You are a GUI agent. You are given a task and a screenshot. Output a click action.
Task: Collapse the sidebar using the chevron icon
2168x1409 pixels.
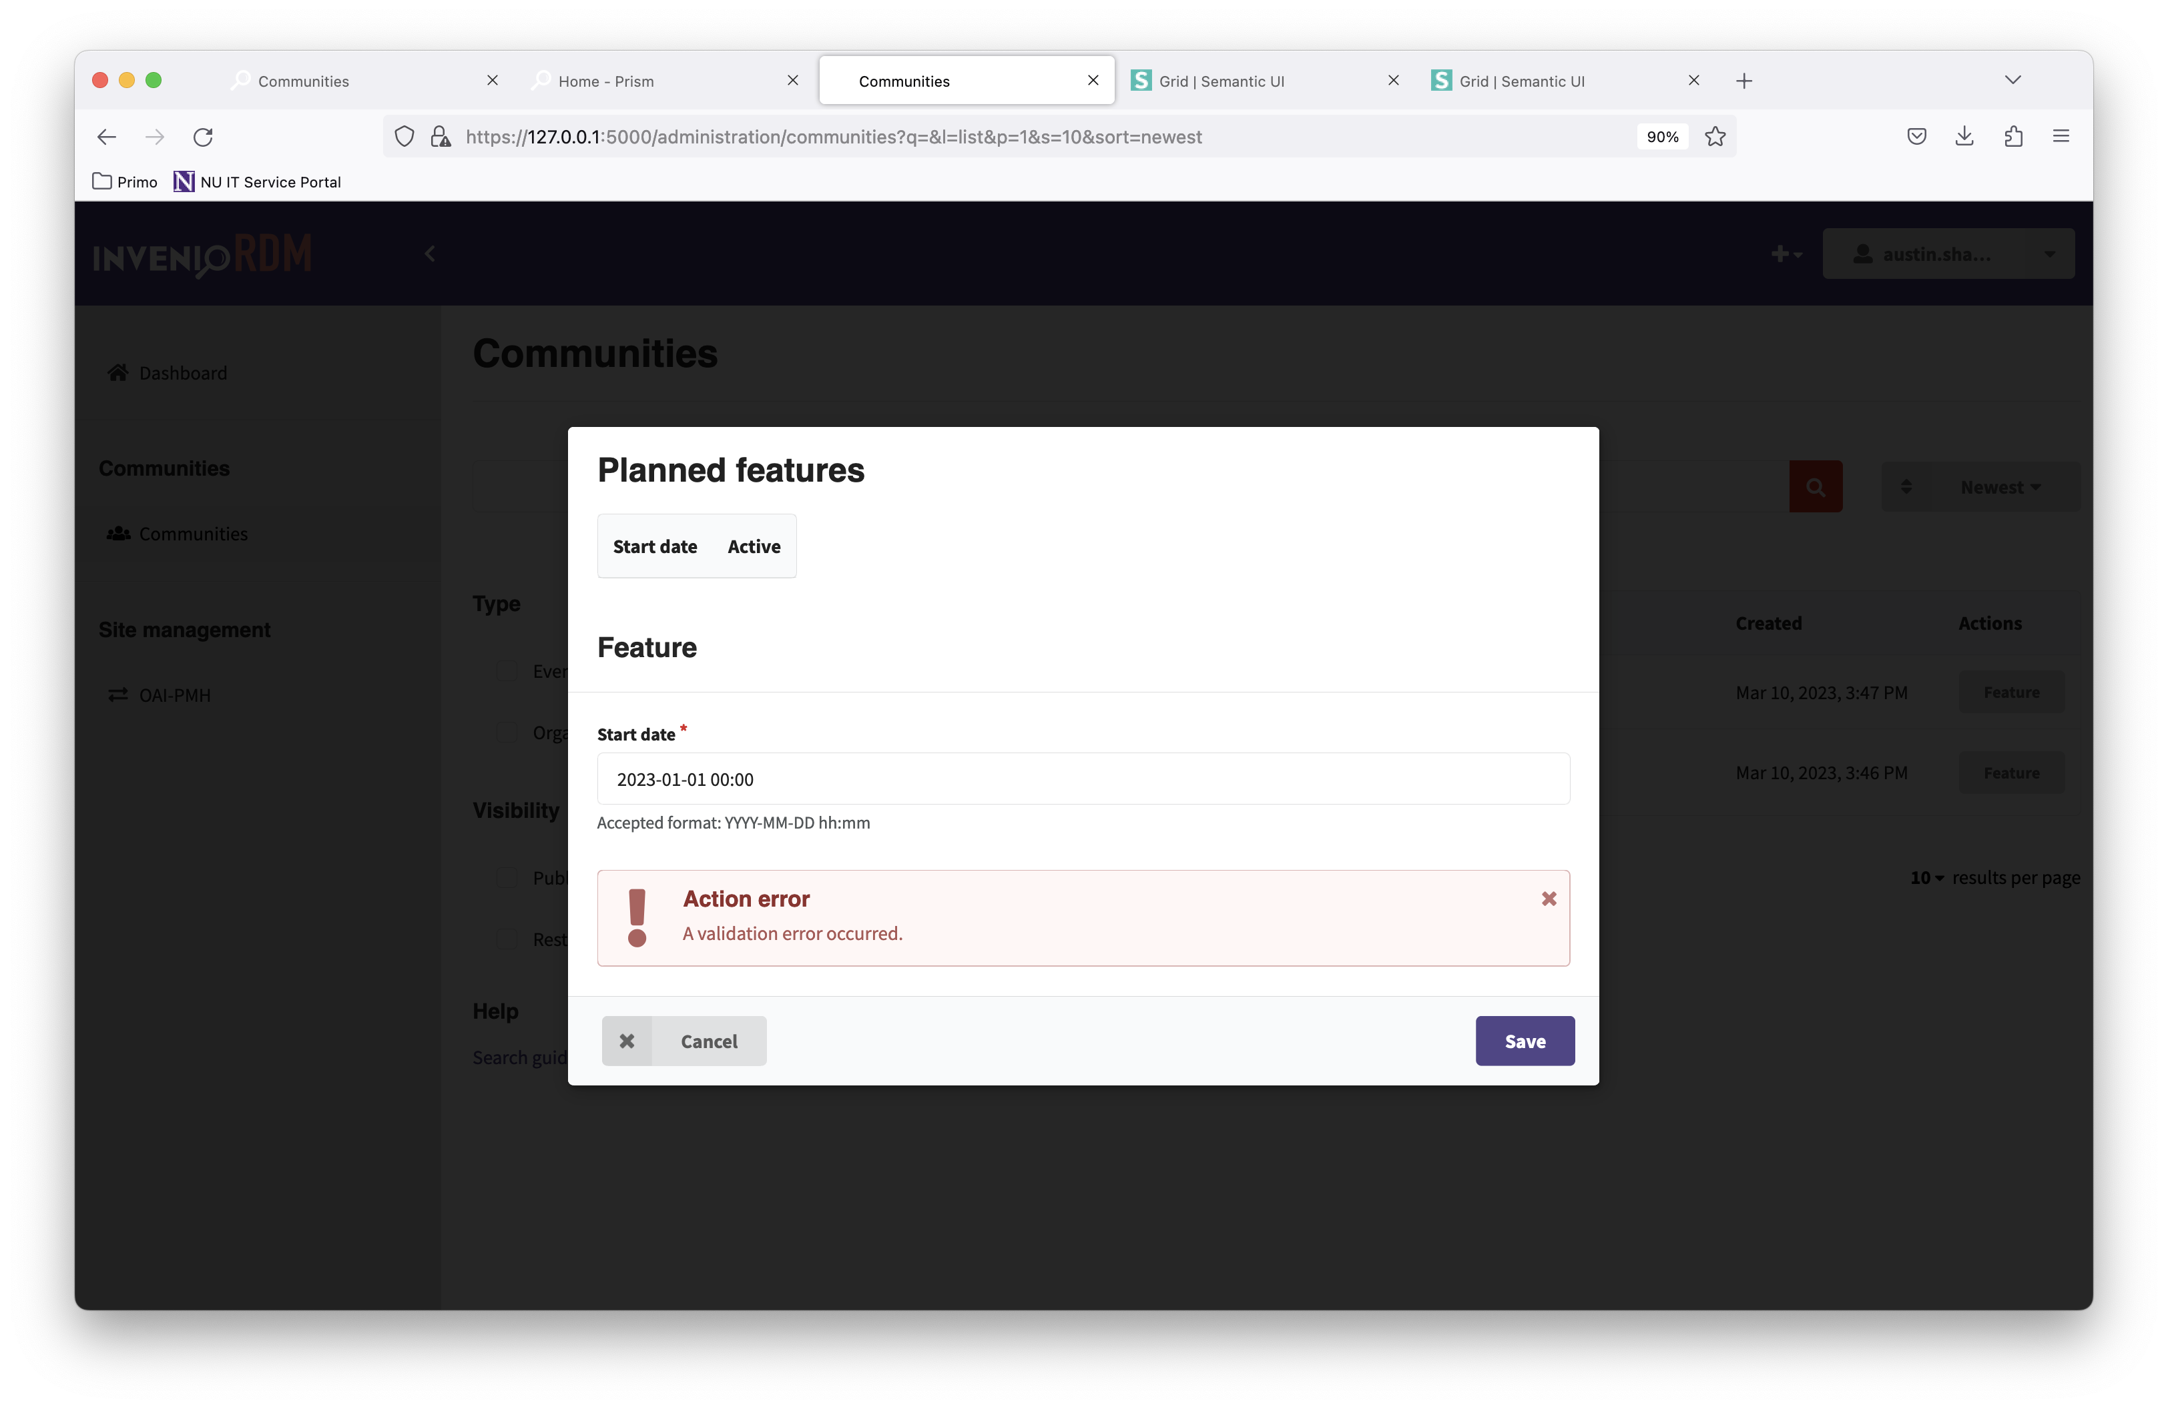[x=429, y=254]
